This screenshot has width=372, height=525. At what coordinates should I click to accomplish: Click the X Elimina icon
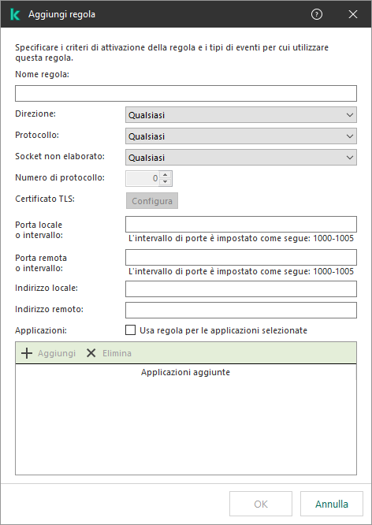tap(91, 353)
